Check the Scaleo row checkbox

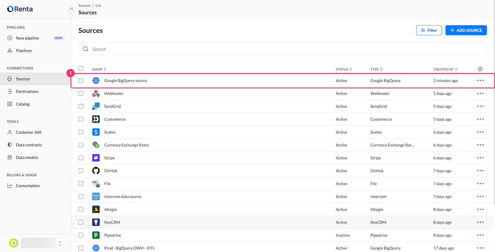[x=81, y=132]
